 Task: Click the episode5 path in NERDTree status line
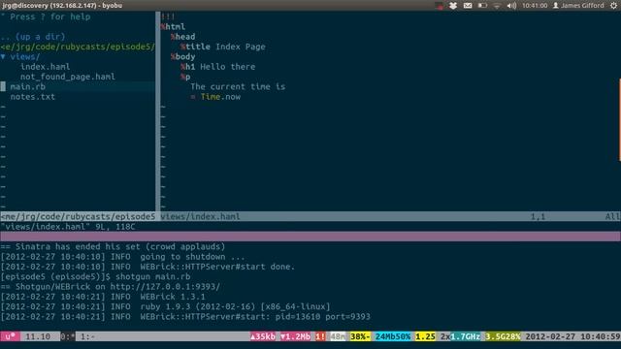[x=78, y=216]
